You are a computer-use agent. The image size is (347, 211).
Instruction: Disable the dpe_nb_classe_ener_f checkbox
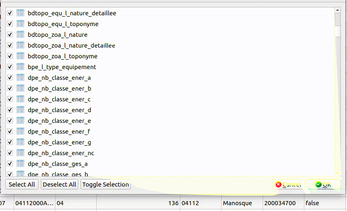pyautogui.click(x=10, y=132)
